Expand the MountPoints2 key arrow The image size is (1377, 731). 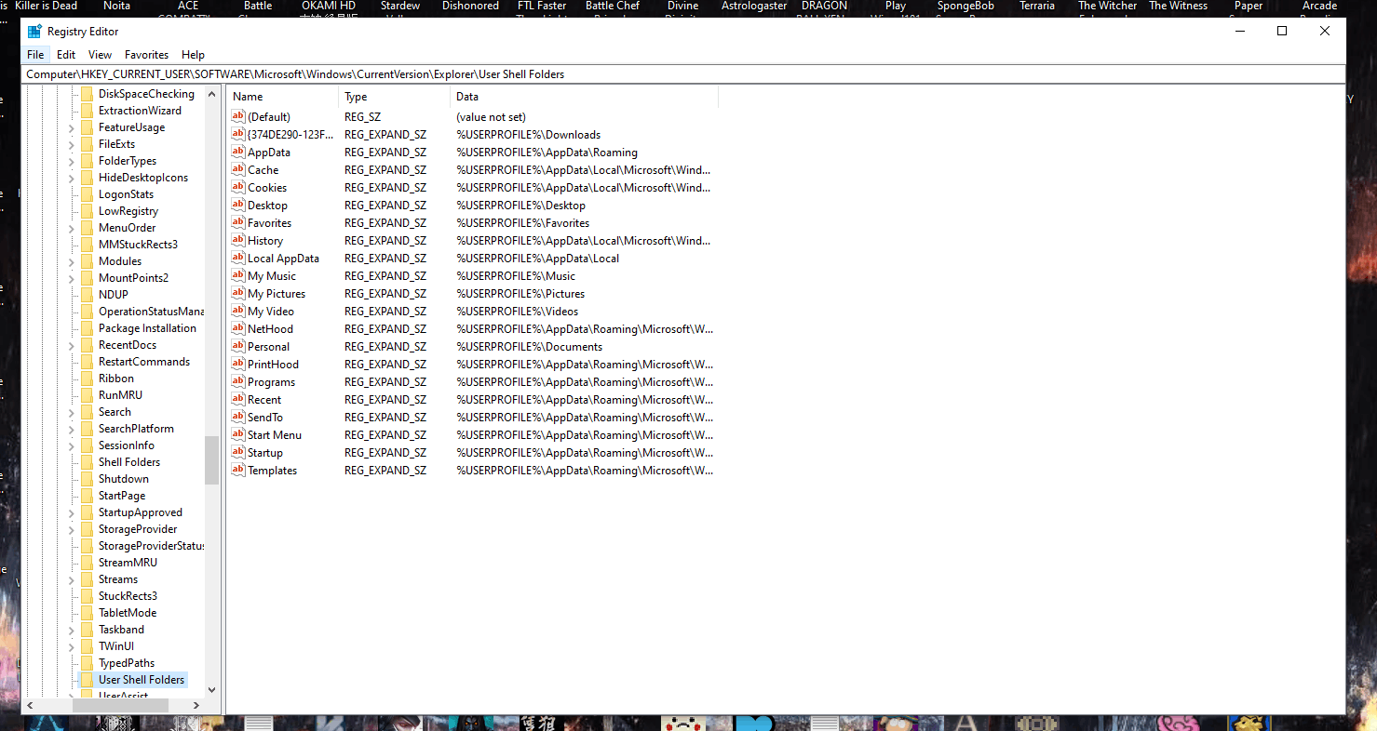click(x=72, y=278)
